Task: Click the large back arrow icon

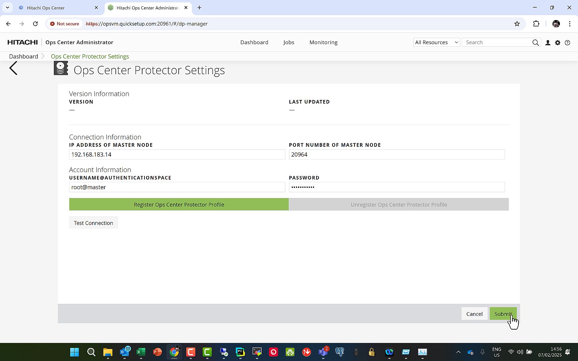Action: [x=13, y=69]
